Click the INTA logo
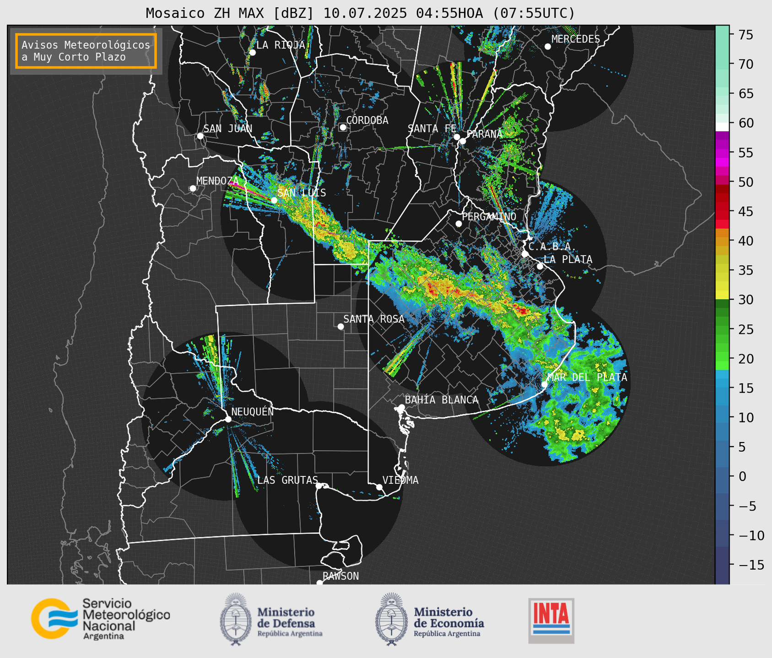 coord(551,620)
